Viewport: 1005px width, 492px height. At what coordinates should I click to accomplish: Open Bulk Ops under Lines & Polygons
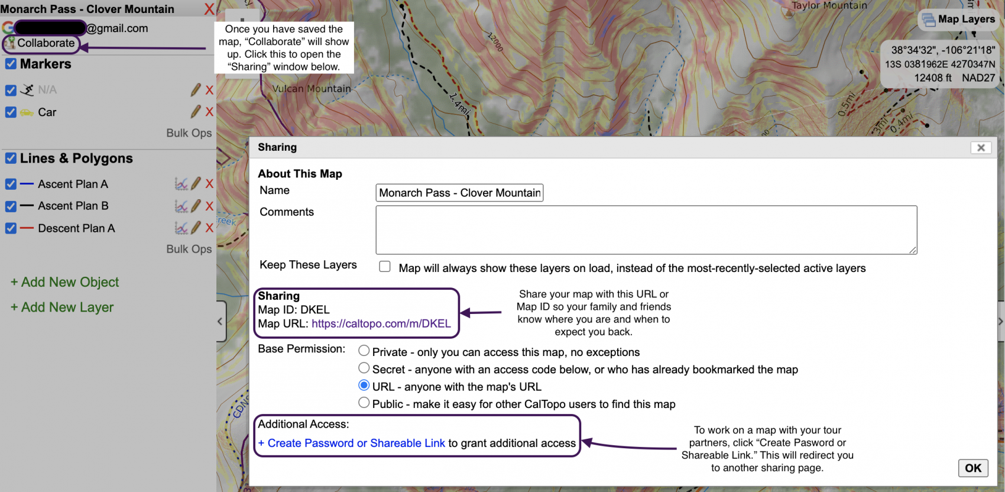click(x=189, y=249)
